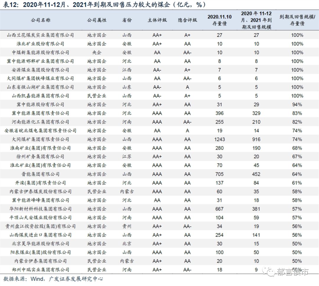The width and height of the screenshot is (319, 286).
Task: Click company '郑州中瑞实业集团有限公司'
Action: pos(40,270)
